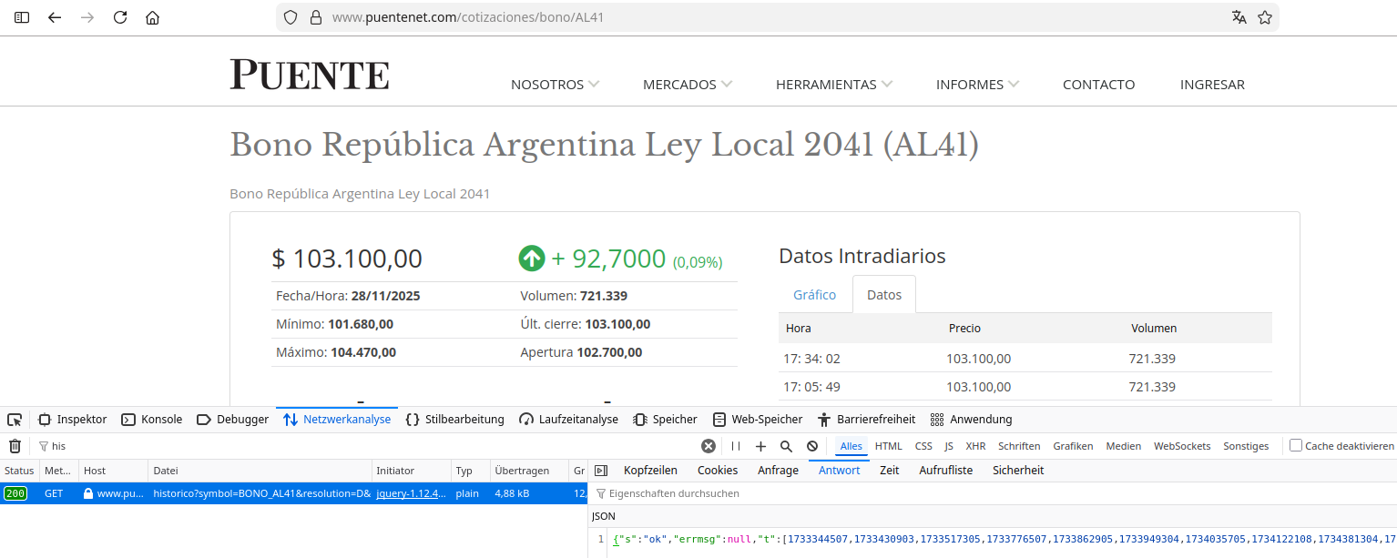Viewport: 1397px width, 558px height.
Task: Click the page translate icon in the address bar
Action: [x=1239, y=17]
